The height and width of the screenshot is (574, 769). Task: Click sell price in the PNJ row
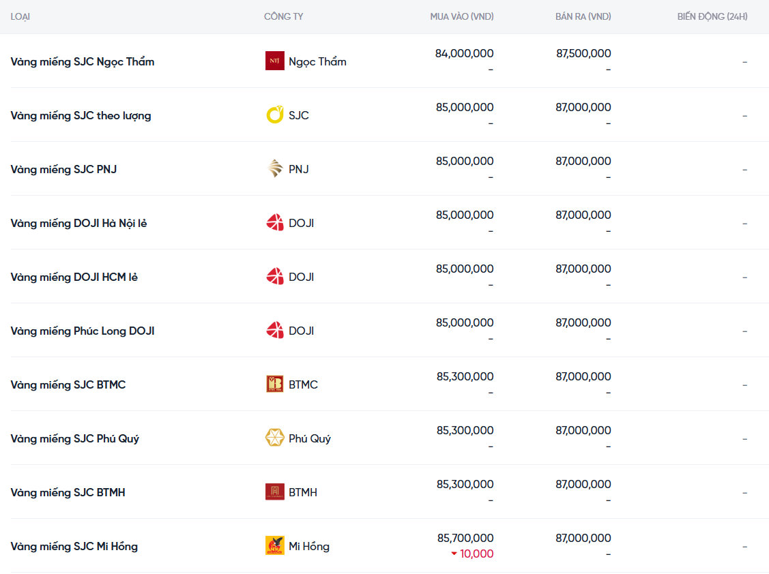[x=583, y=162]
